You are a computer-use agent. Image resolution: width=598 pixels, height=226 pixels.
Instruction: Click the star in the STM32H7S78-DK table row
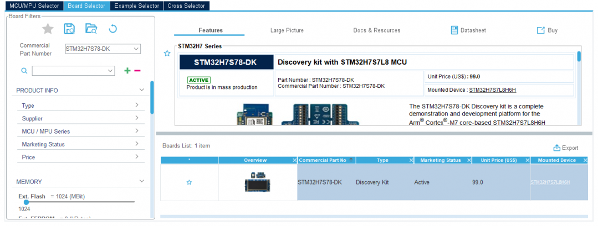tap(189, 183)
